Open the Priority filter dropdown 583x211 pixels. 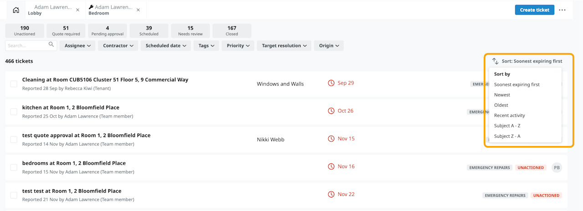pyautogui.click(x=238, y=46)
